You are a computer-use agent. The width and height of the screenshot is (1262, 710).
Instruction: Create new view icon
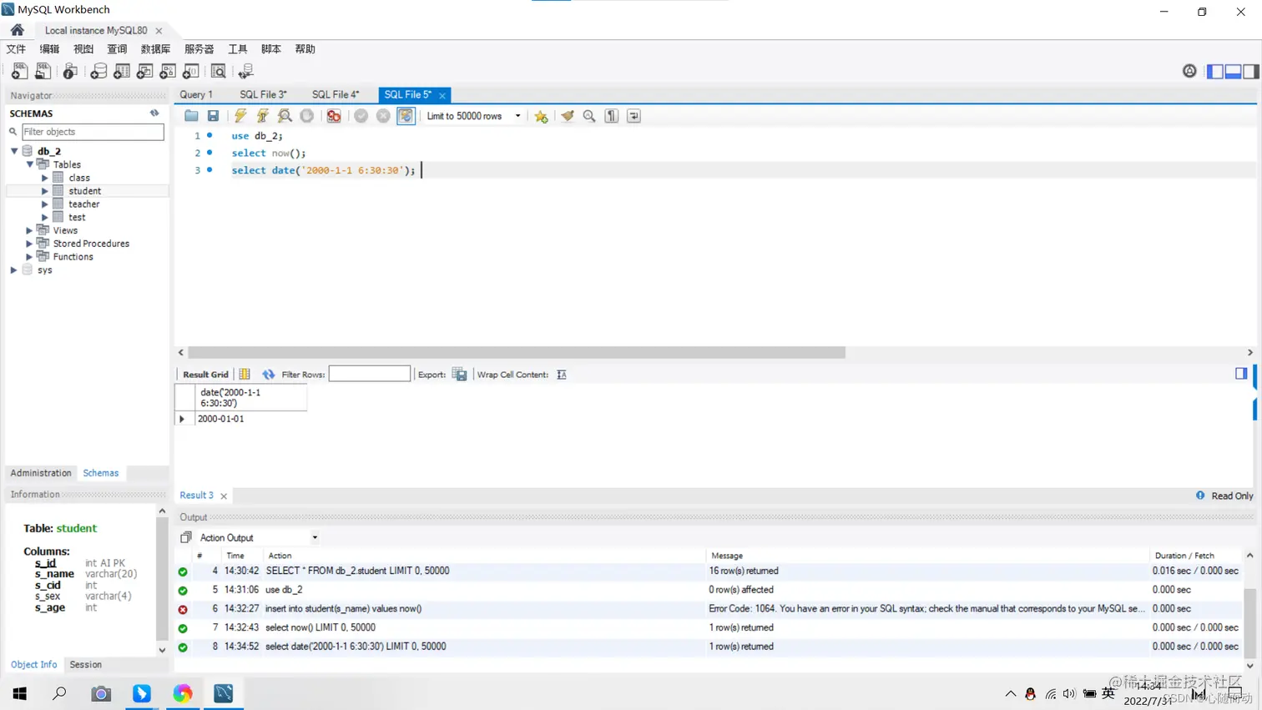[x=144, y=71]
